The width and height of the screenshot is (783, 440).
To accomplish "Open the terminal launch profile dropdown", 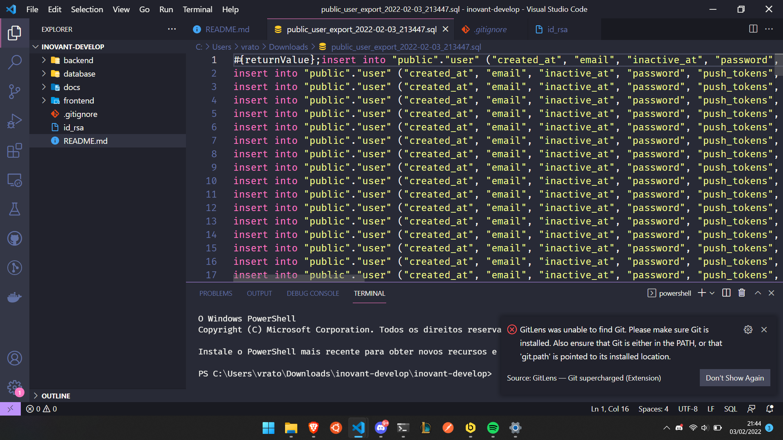I will pyautogui.click(x=712, y=293).
